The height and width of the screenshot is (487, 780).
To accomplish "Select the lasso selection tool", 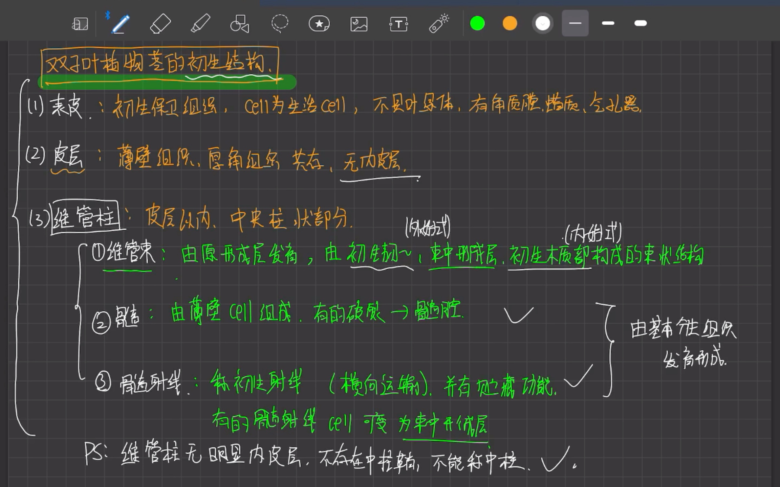I will (279, 23).
